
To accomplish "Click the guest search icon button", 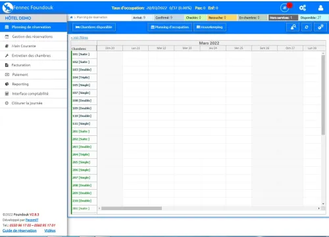I will pyautogui.click(x=293, y=27).
